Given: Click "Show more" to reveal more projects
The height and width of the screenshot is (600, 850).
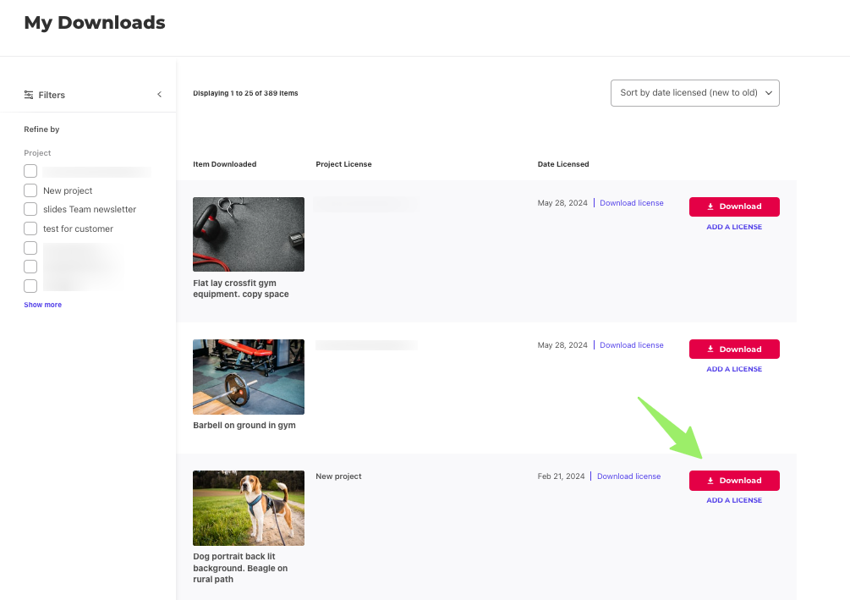Looking at the screenshot, I should pyautogui.click(x=42, y=304).
